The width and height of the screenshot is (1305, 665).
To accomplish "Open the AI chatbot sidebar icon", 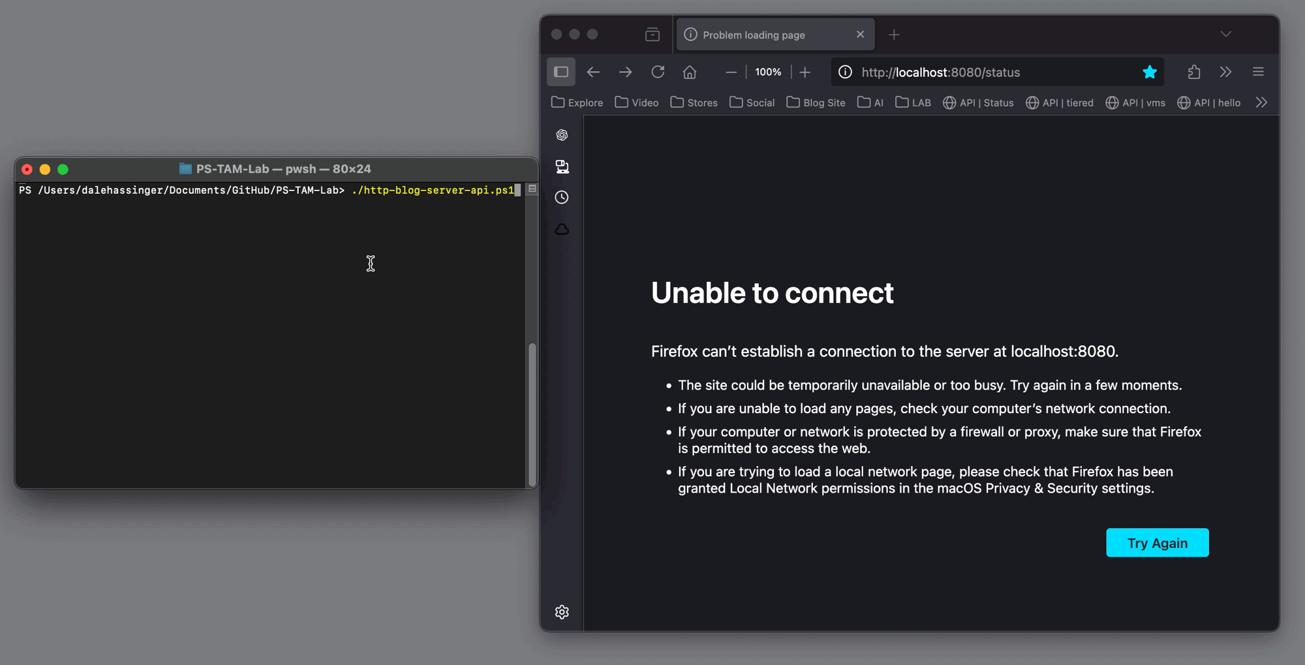I will tap(562, 135).
